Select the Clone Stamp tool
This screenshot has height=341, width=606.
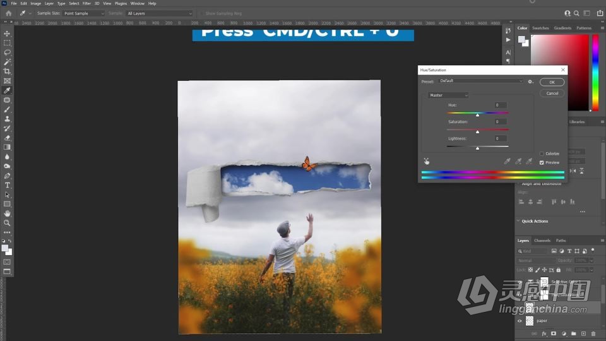[7, 119]
